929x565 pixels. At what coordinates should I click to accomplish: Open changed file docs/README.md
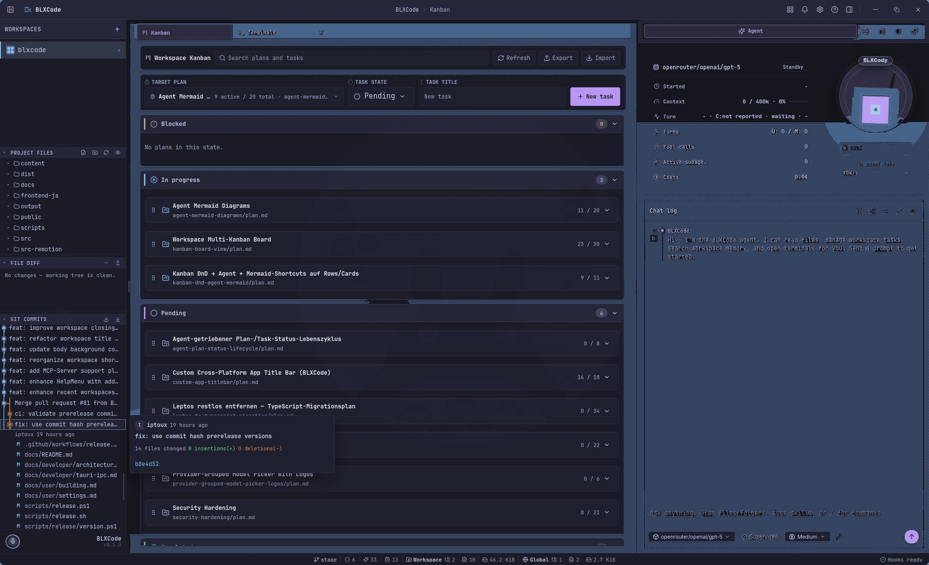pyautogui.click(x=48, y=455)
